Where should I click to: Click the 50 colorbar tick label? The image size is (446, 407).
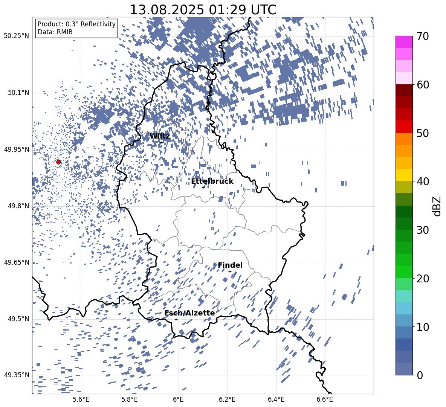click(423, 133)
